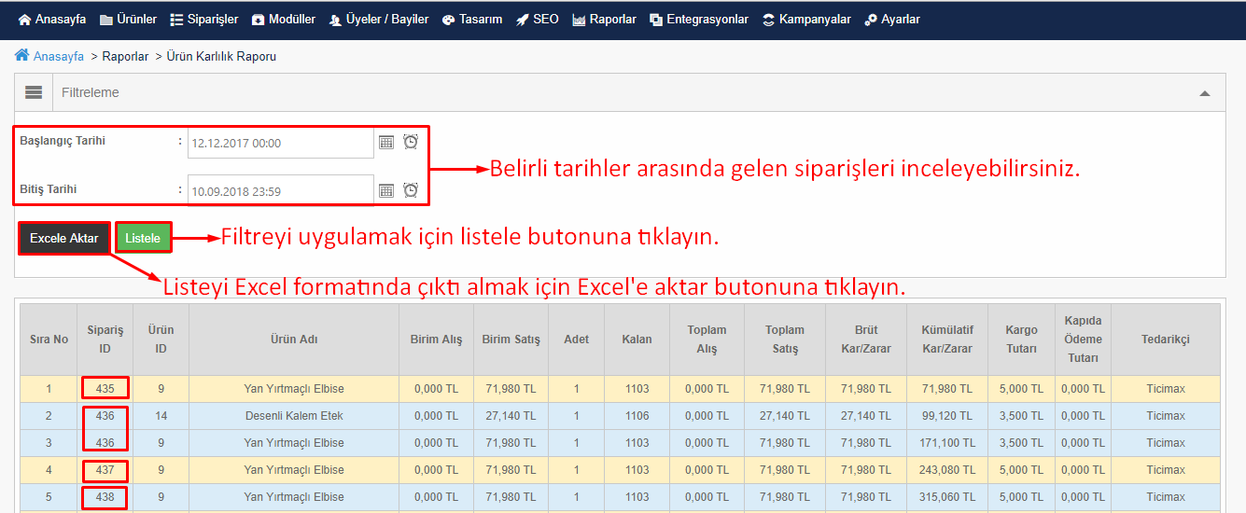Click the Kümülatif Kar/Zarar column header

[x=947, y=340]
